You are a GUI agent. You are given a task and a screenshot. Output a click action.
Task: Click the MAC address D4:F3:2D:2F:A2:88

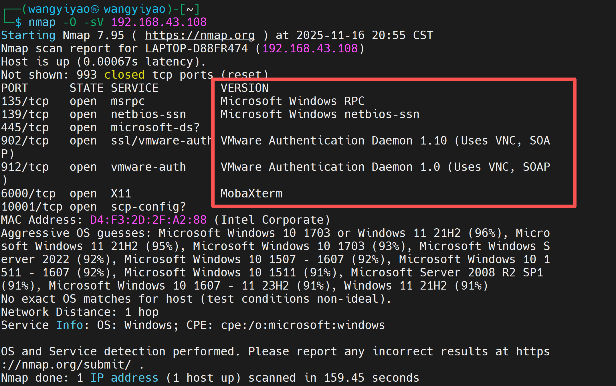tap(148, 220)
